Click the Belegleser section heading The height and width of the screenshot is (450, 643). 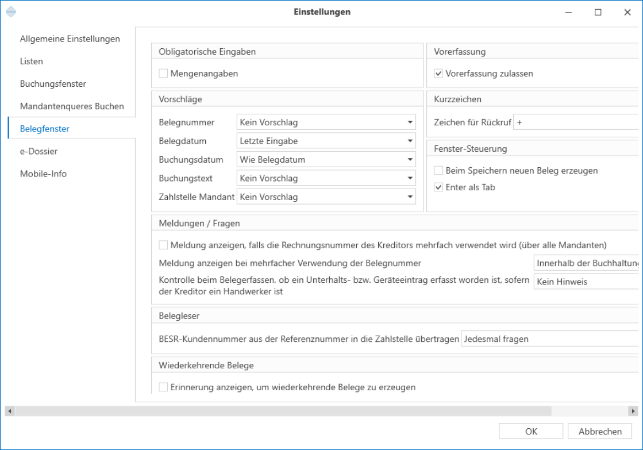tap(179, 316)
